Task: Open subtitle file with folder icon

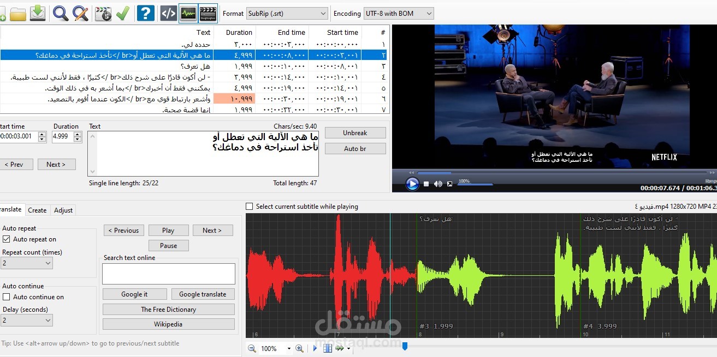Action: pyautogui.click(x=18, y=13)
